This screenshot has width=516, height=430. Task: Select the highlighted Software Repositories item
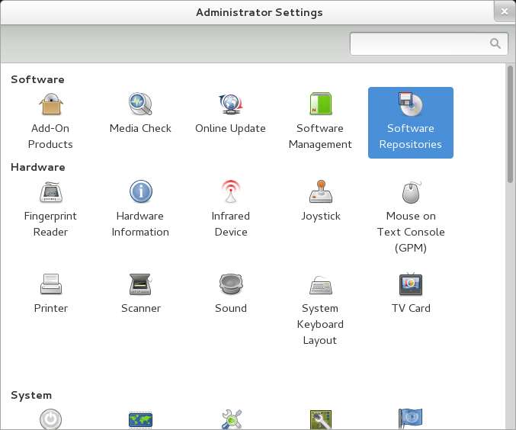tap(410, 123)
